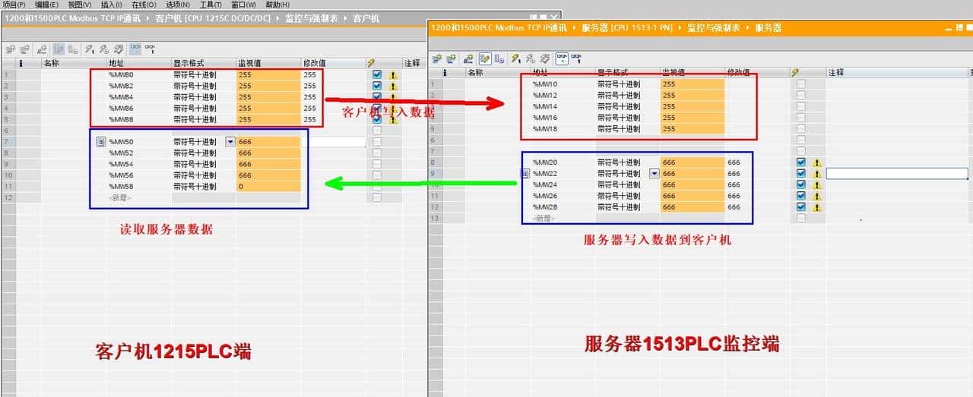Screen dimensions: 973x397
Task: Click modify-once lightning icon in server toolbar
Action: (x=516, y=58)
